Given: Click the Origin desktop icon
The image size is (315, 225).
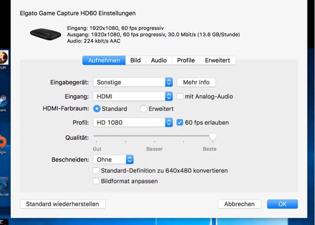Looking at the screenshot, I should (3, 143).
